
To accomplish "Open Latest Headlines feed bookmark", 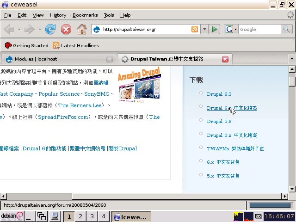I will [x=76, y=45].
